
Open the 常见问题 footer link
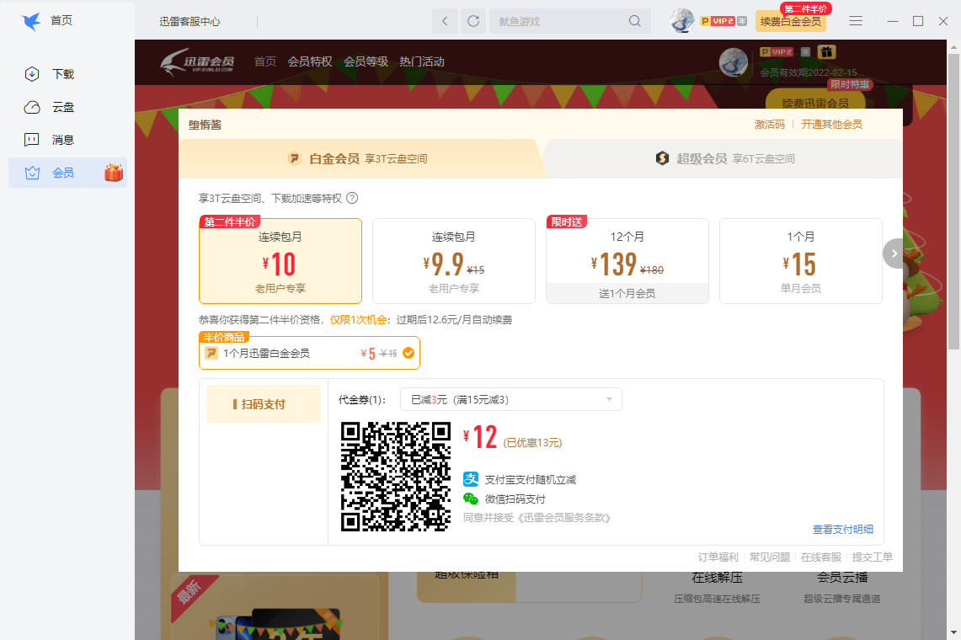point(770,557)
